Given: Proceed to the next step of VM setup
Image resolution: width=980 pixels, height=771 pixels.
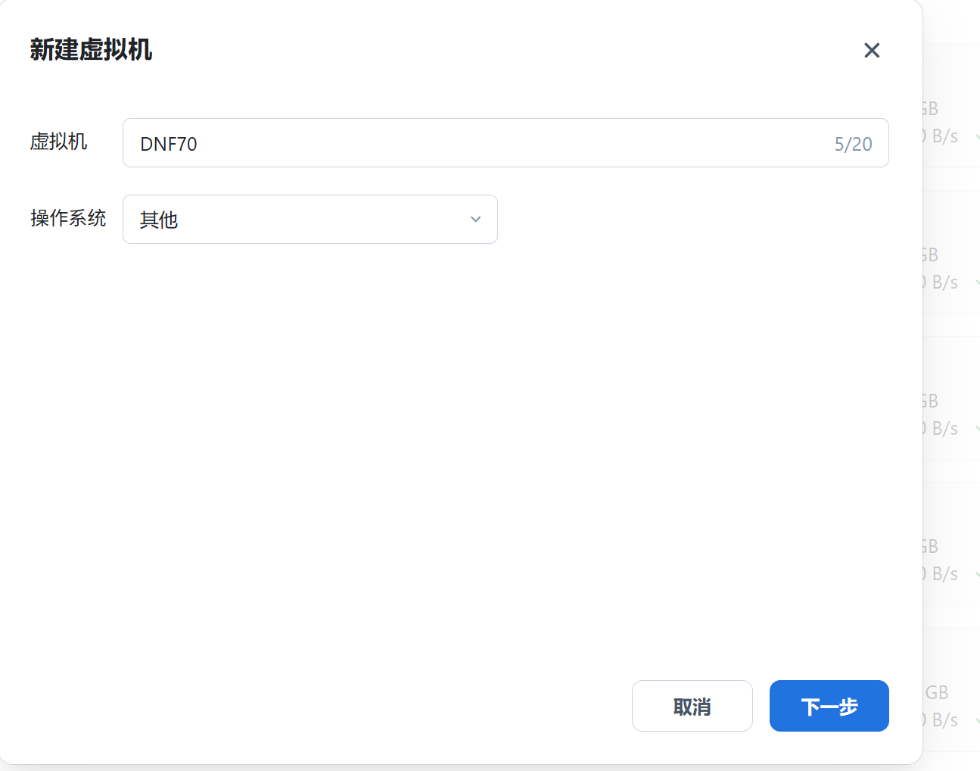Looking at the screenshot, I should pyautogui.click(x=829, y=705).
